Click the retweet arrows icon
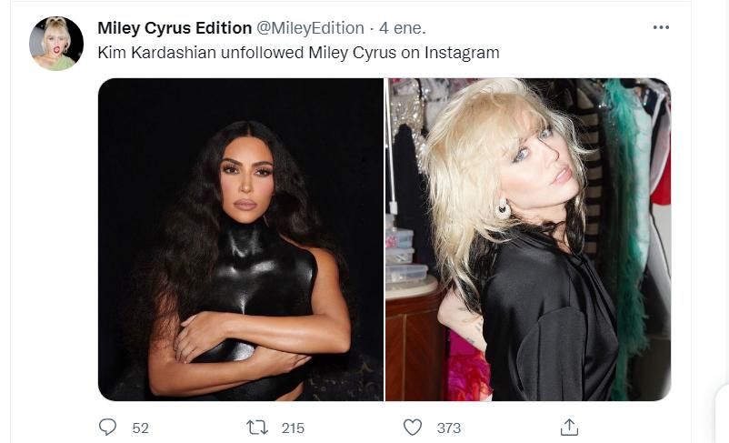This screenshot has width=729, height=443. (x=257, y=427)
